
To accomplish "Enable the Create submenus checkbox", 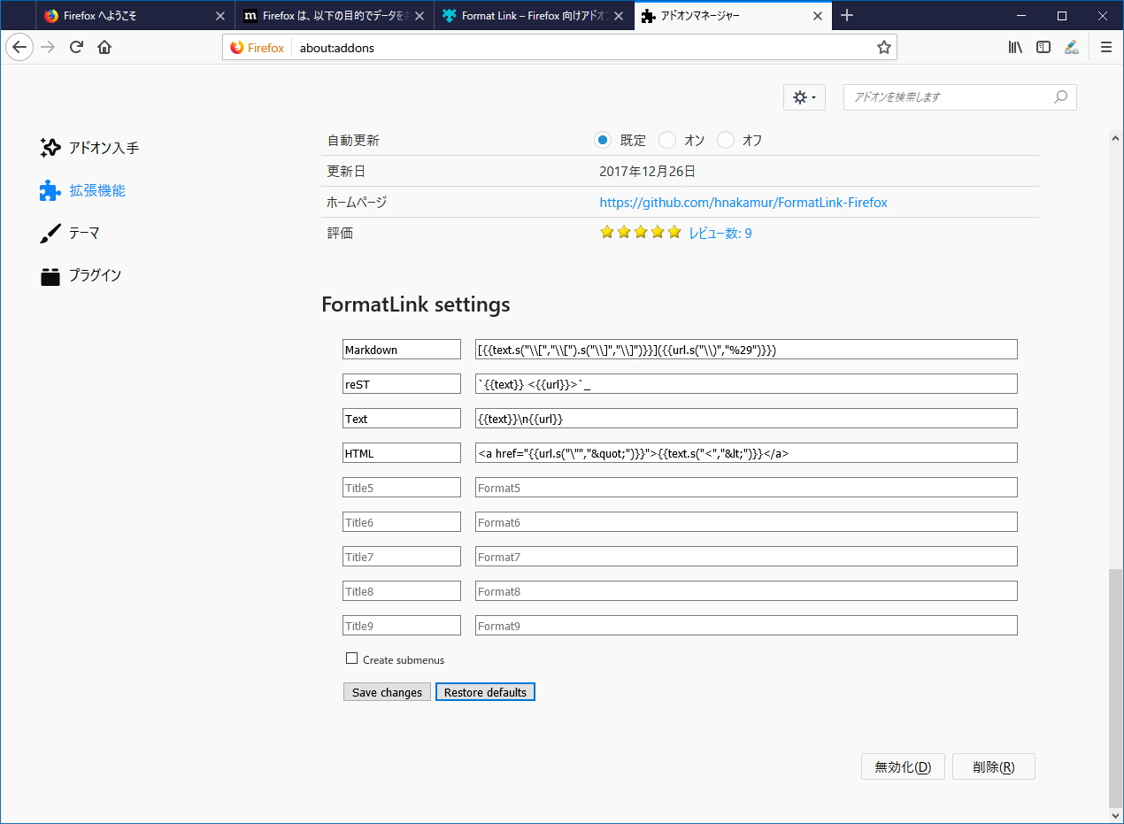I will point(351,658).
